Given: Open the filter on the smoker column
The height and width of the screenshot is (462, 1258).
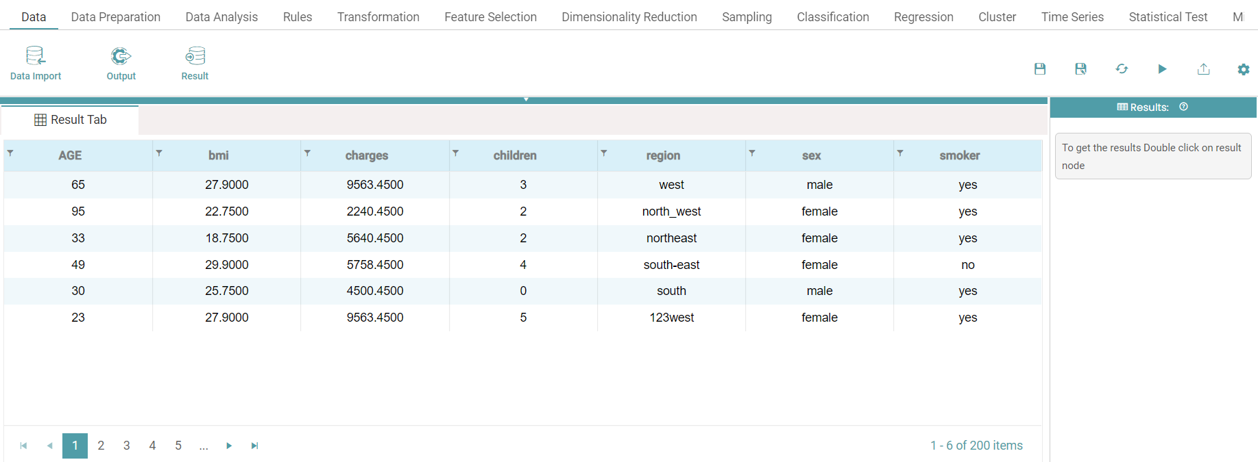Looking at the screenshot, I should coord(900,153).
